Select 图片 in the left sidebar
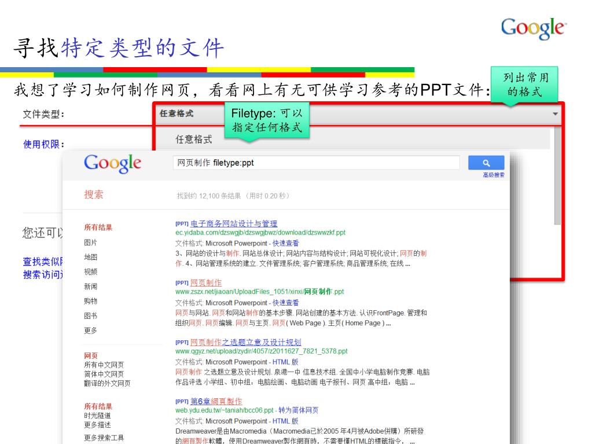Image resolution: width=592 pixels, height=444 pixels. pyautogui.click(x=91, y=243)
